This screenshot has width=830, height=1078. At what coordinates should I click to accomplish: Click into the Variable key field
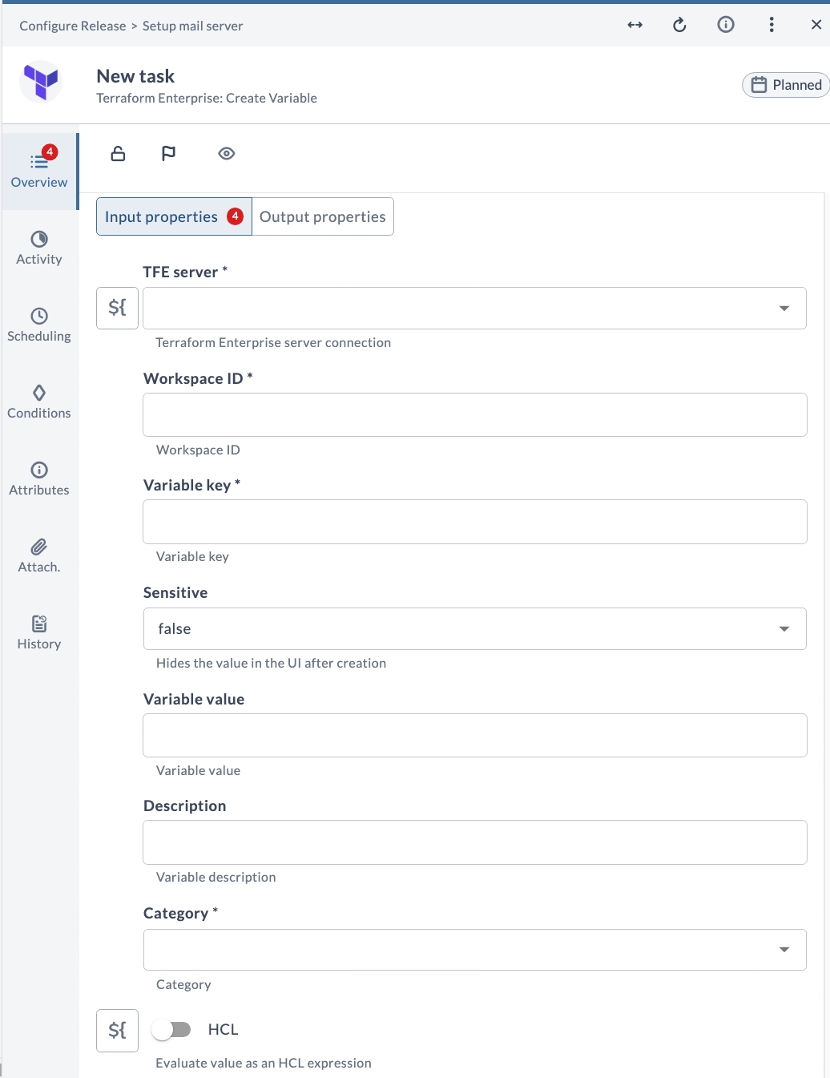474,522
